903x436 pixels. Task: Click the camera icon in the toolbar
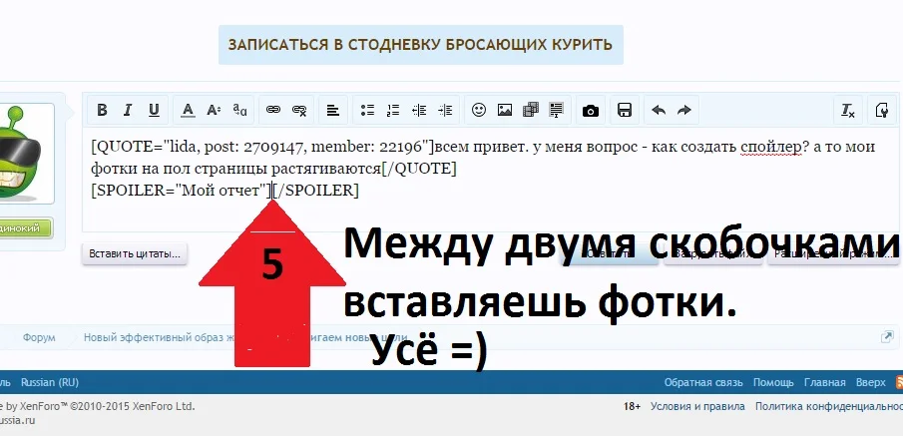tap(591, 110)
